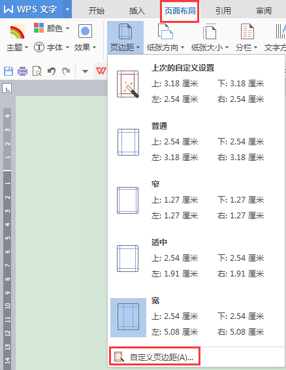
Task: Click the 分栏 columns icon
Action: (247, 31)
